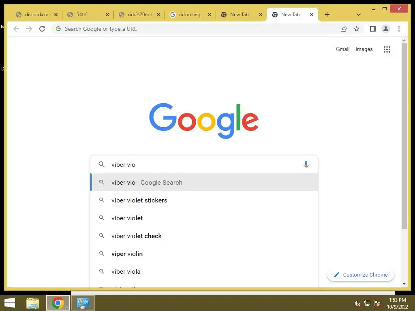
Task: Open a new tab with plus button
Action: pyautogui.click(x=327, y=15)
